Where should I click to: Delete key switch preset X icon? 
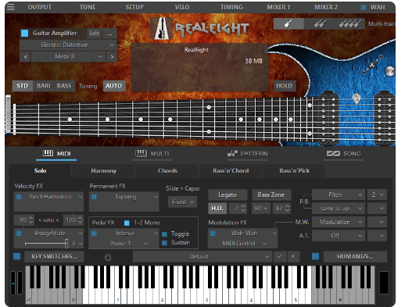coord(293,256)
